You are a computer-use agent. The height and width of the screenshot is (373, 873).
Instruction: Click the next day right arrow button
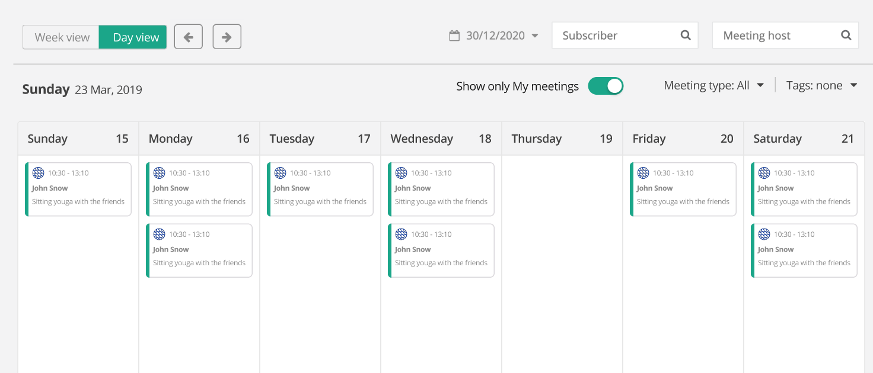coord(227,37)
